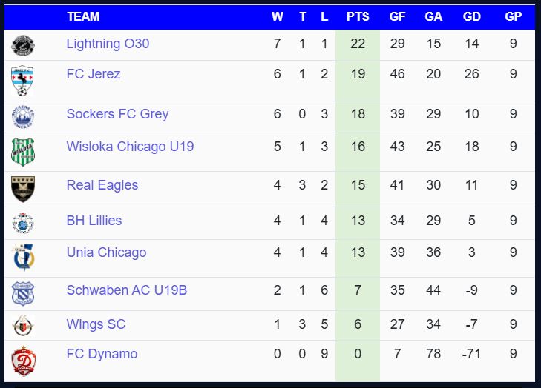The height and width of the screenshot is (388, 541).
Task: Open the Real Eagles team link
Action: point(102,185)
